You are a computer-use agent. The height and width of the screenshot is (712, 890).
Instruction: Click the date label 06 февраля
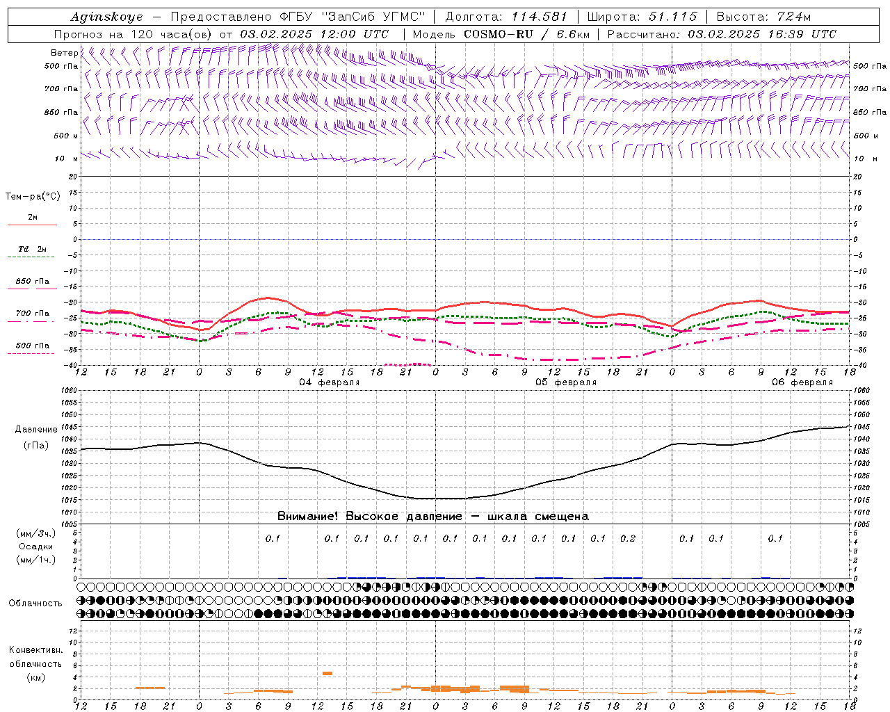[x=802, y=382]
